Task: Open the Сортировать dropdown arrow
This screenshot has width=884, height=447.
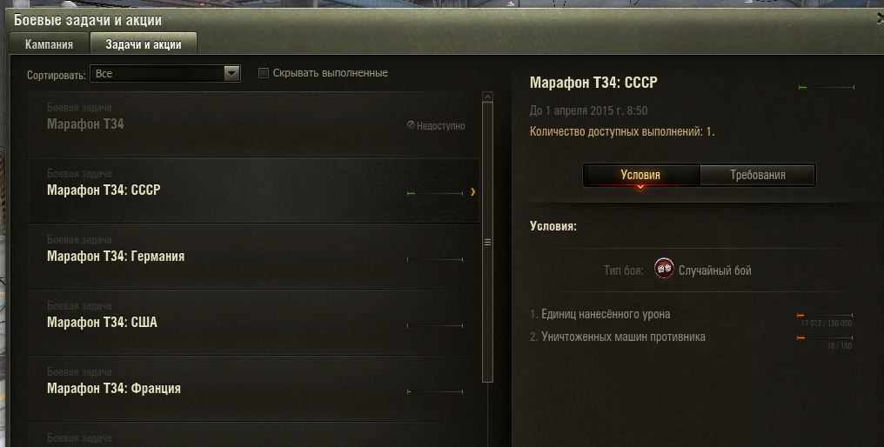Action: point(231,73)
